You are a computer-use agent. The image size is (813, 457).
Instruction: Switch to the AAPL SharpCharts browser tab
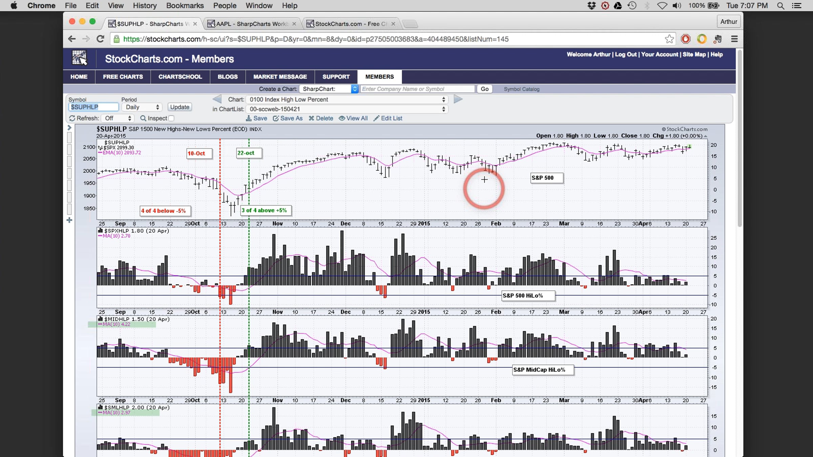pos(252,24)
